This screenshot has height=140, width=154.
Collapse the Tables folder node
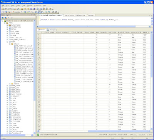click(5, 23)
